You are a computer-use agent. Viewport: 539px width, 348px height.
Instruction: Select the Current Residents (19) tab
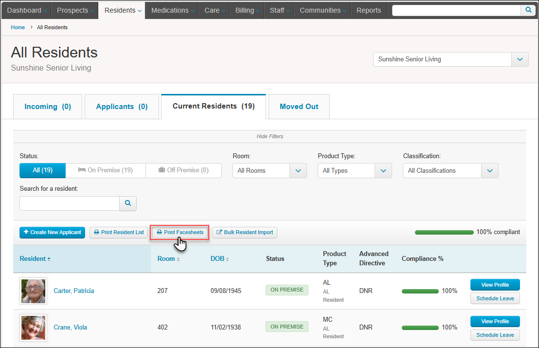click(214, 106)
